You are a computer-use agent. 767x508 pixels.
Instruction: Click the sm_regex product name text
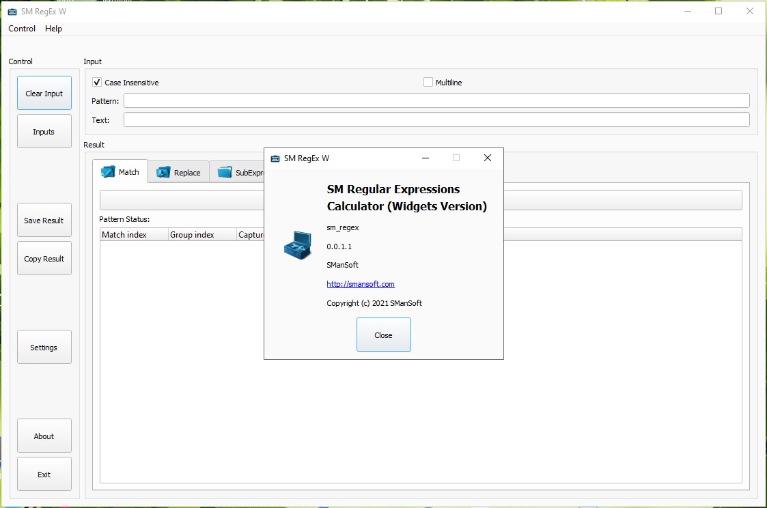tap(343, 227)
